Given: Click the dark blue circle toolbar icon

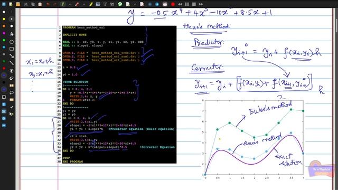Looking at the screenshot, I should (x=150, y=4).
